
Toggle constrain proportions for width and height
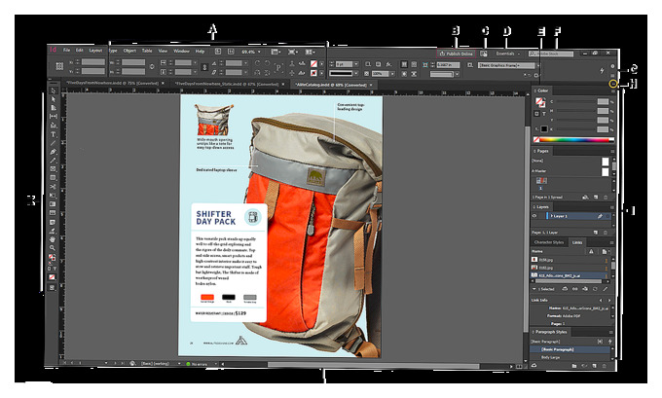click(152, 67)
